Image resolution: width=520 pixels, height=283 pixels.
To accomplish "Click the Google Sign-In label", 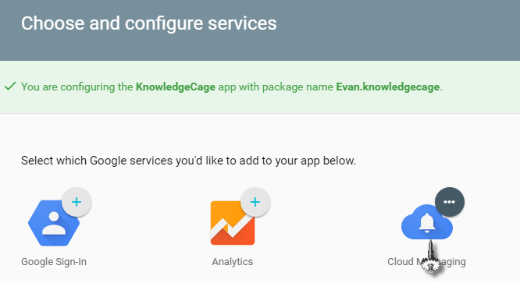I will pos(54,261).
